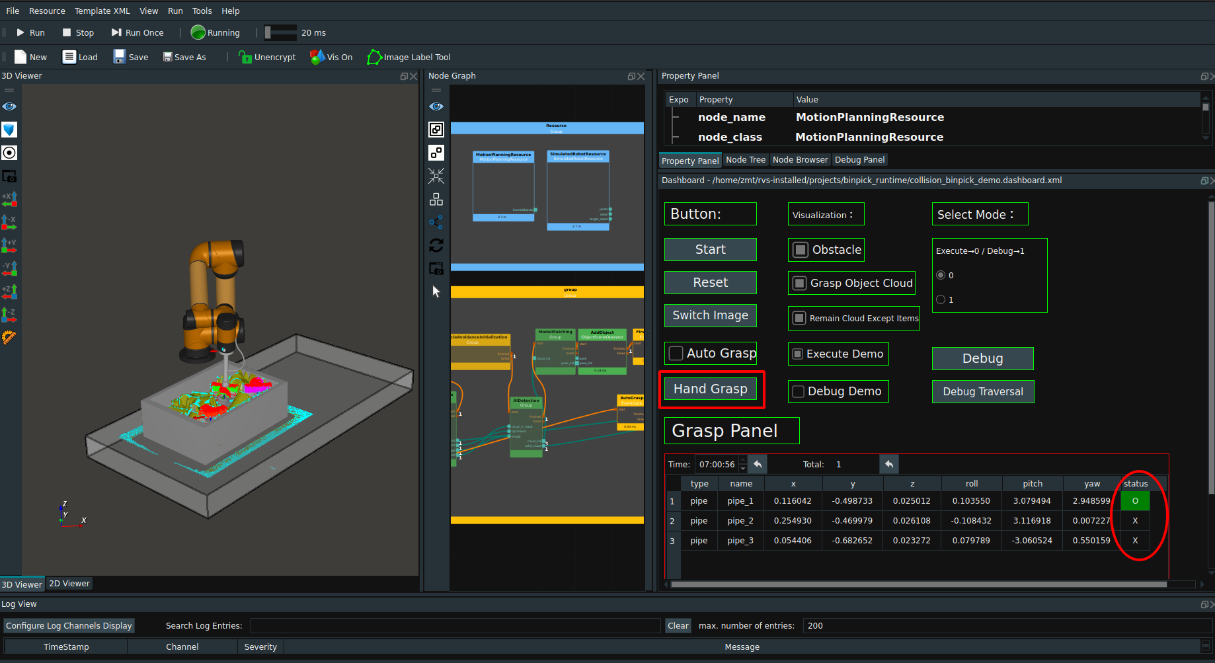Adjust the 20 ms interval slider
The height and width of the screenshot is (663, 1215).
280,32
